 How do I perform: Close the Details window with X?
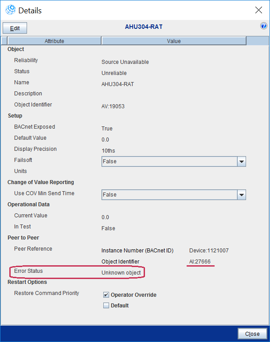tap(258, 10)
